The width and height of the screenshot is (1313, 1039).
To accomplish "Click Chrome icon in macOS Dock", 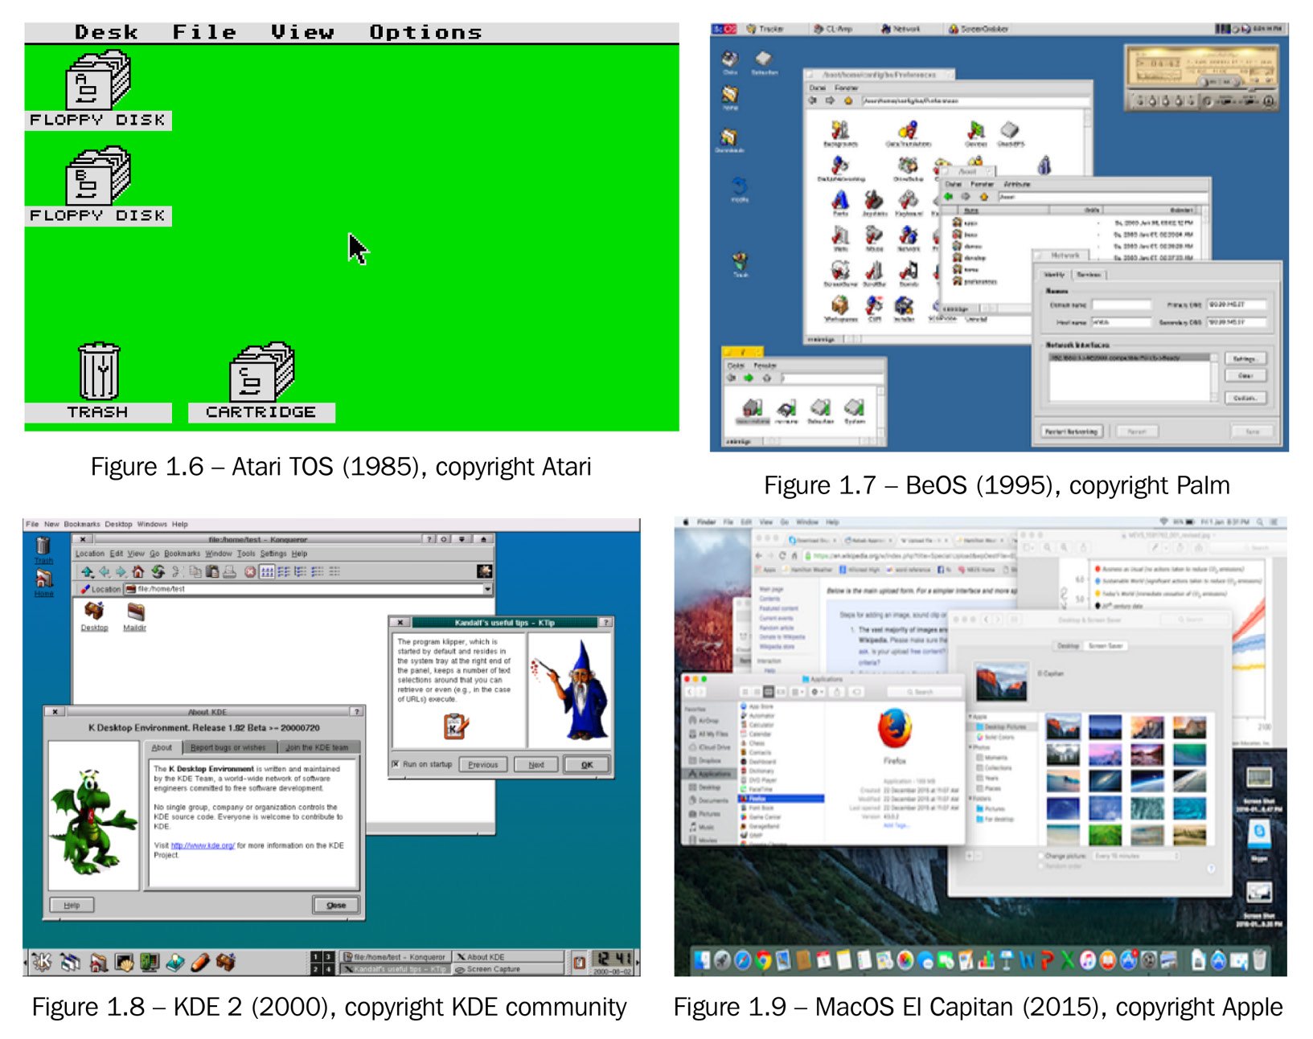I will pos(763,960).
